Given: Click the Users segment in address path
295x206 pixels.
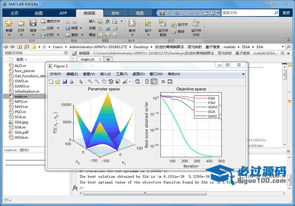Looking at the screenshot, I should [x=58, y=47].
